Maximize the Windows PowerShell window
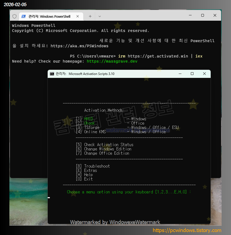 click(x=203, y=15)
